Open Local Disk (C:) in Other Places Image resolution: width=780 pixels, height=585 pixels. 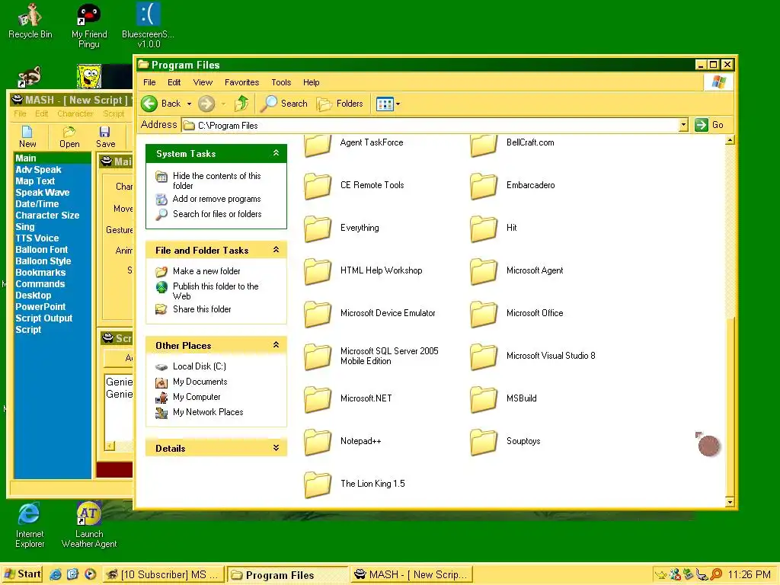[x=200, y=366]
